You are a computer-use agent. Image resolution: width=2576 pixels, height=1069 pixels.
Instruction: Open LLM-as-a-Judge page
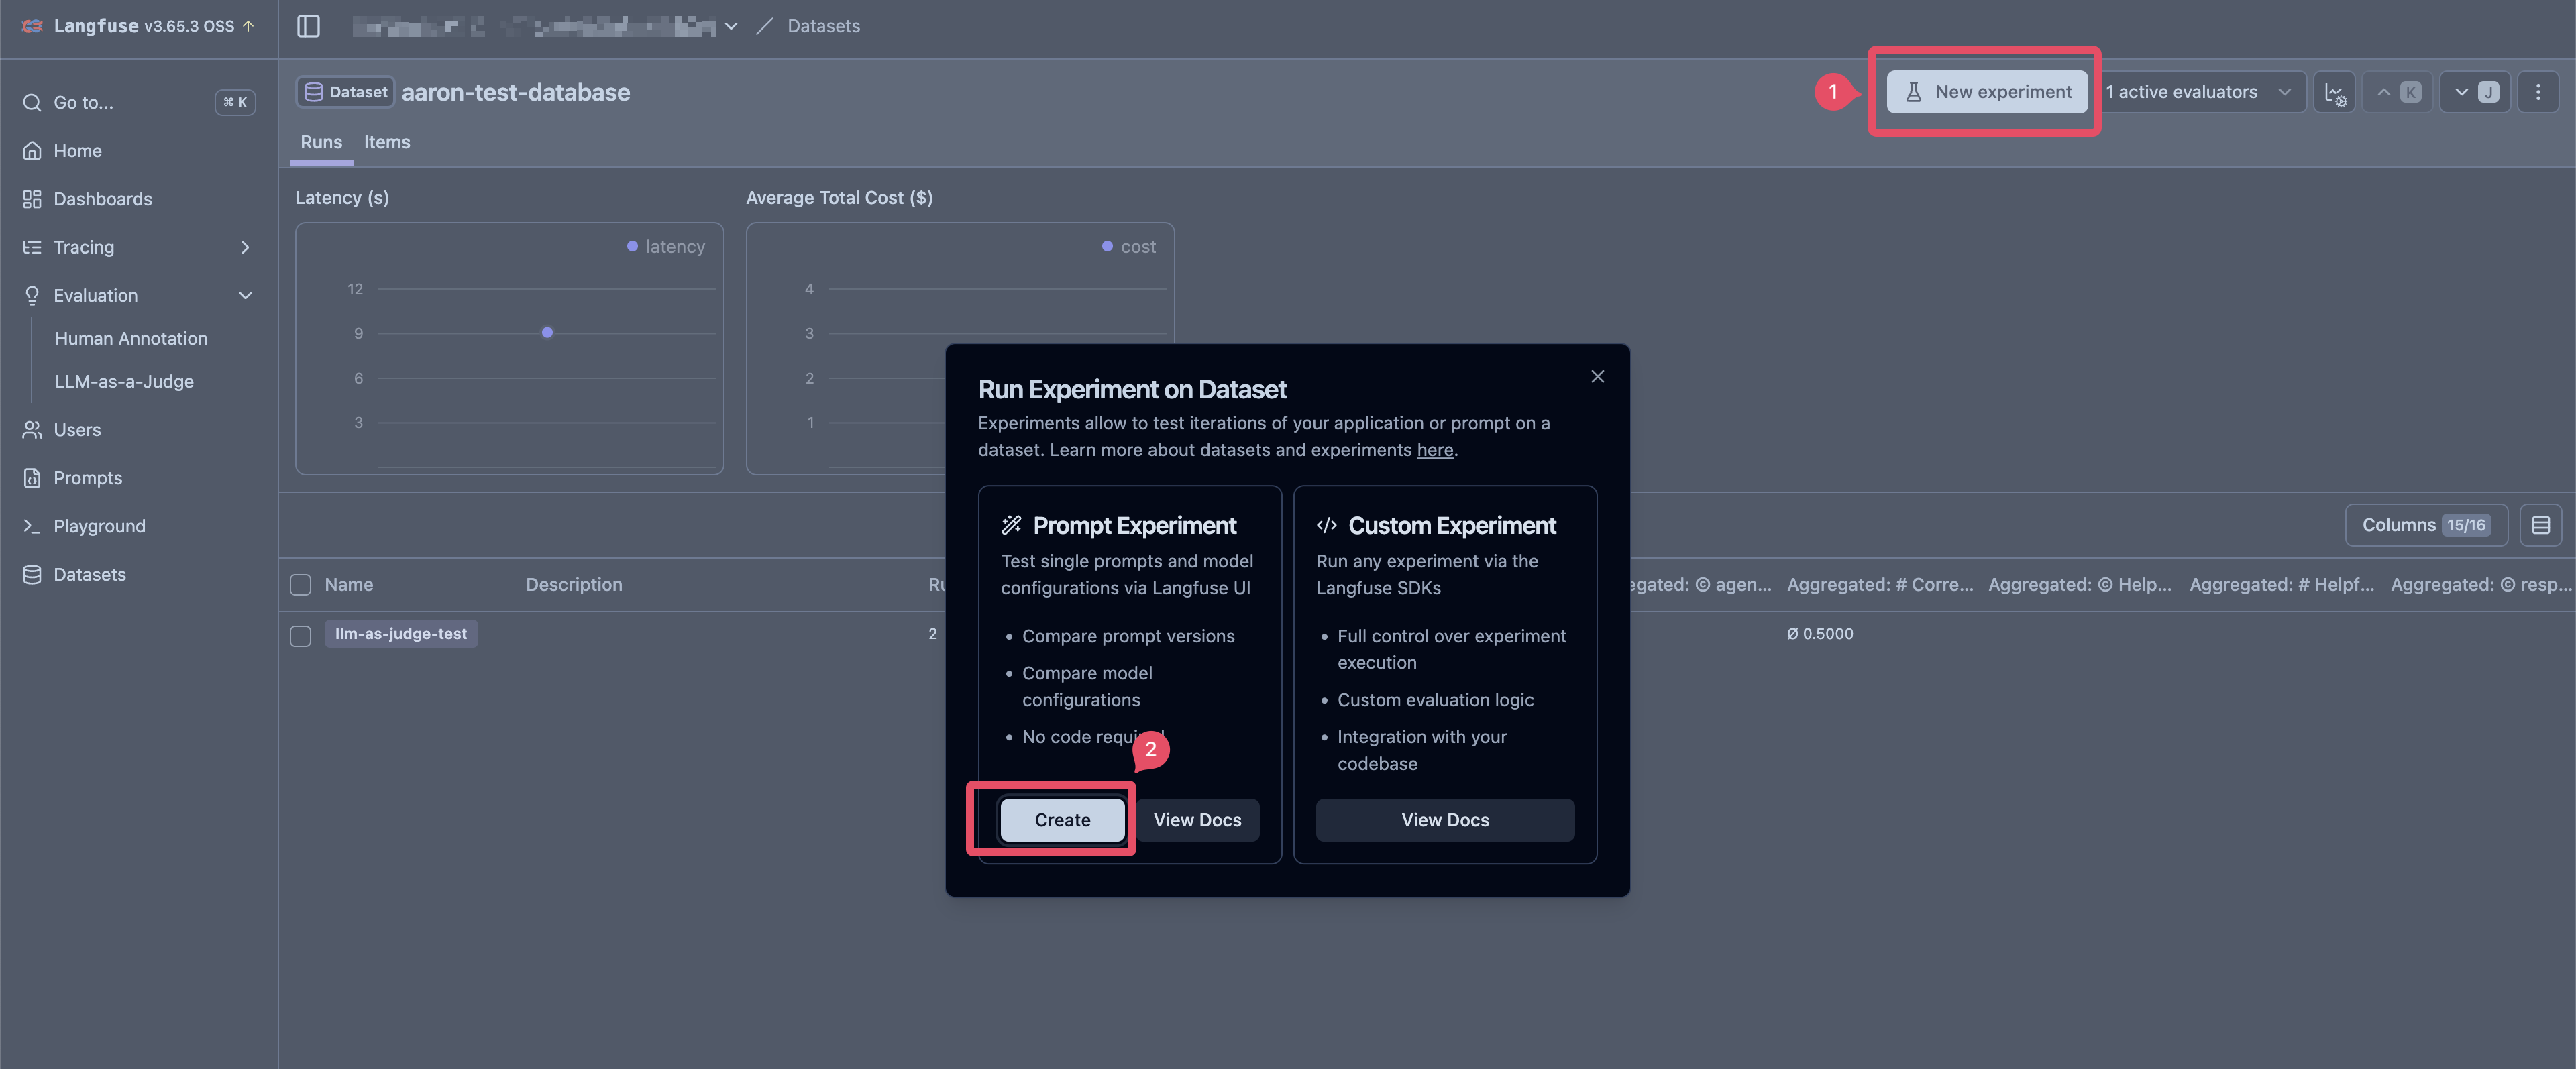coord(124,382)
